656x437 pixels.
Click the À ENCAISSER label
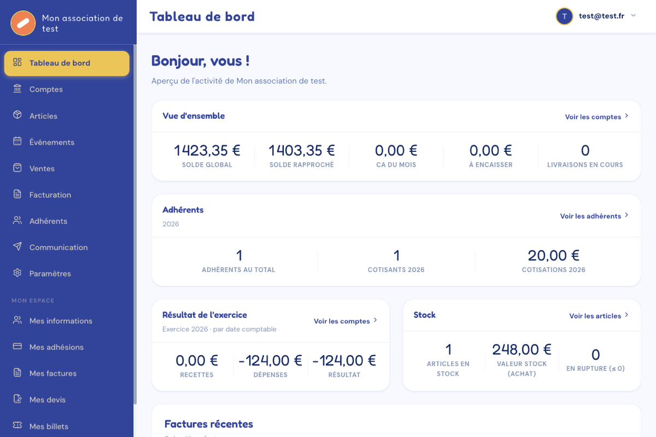(x=491, y=164)
